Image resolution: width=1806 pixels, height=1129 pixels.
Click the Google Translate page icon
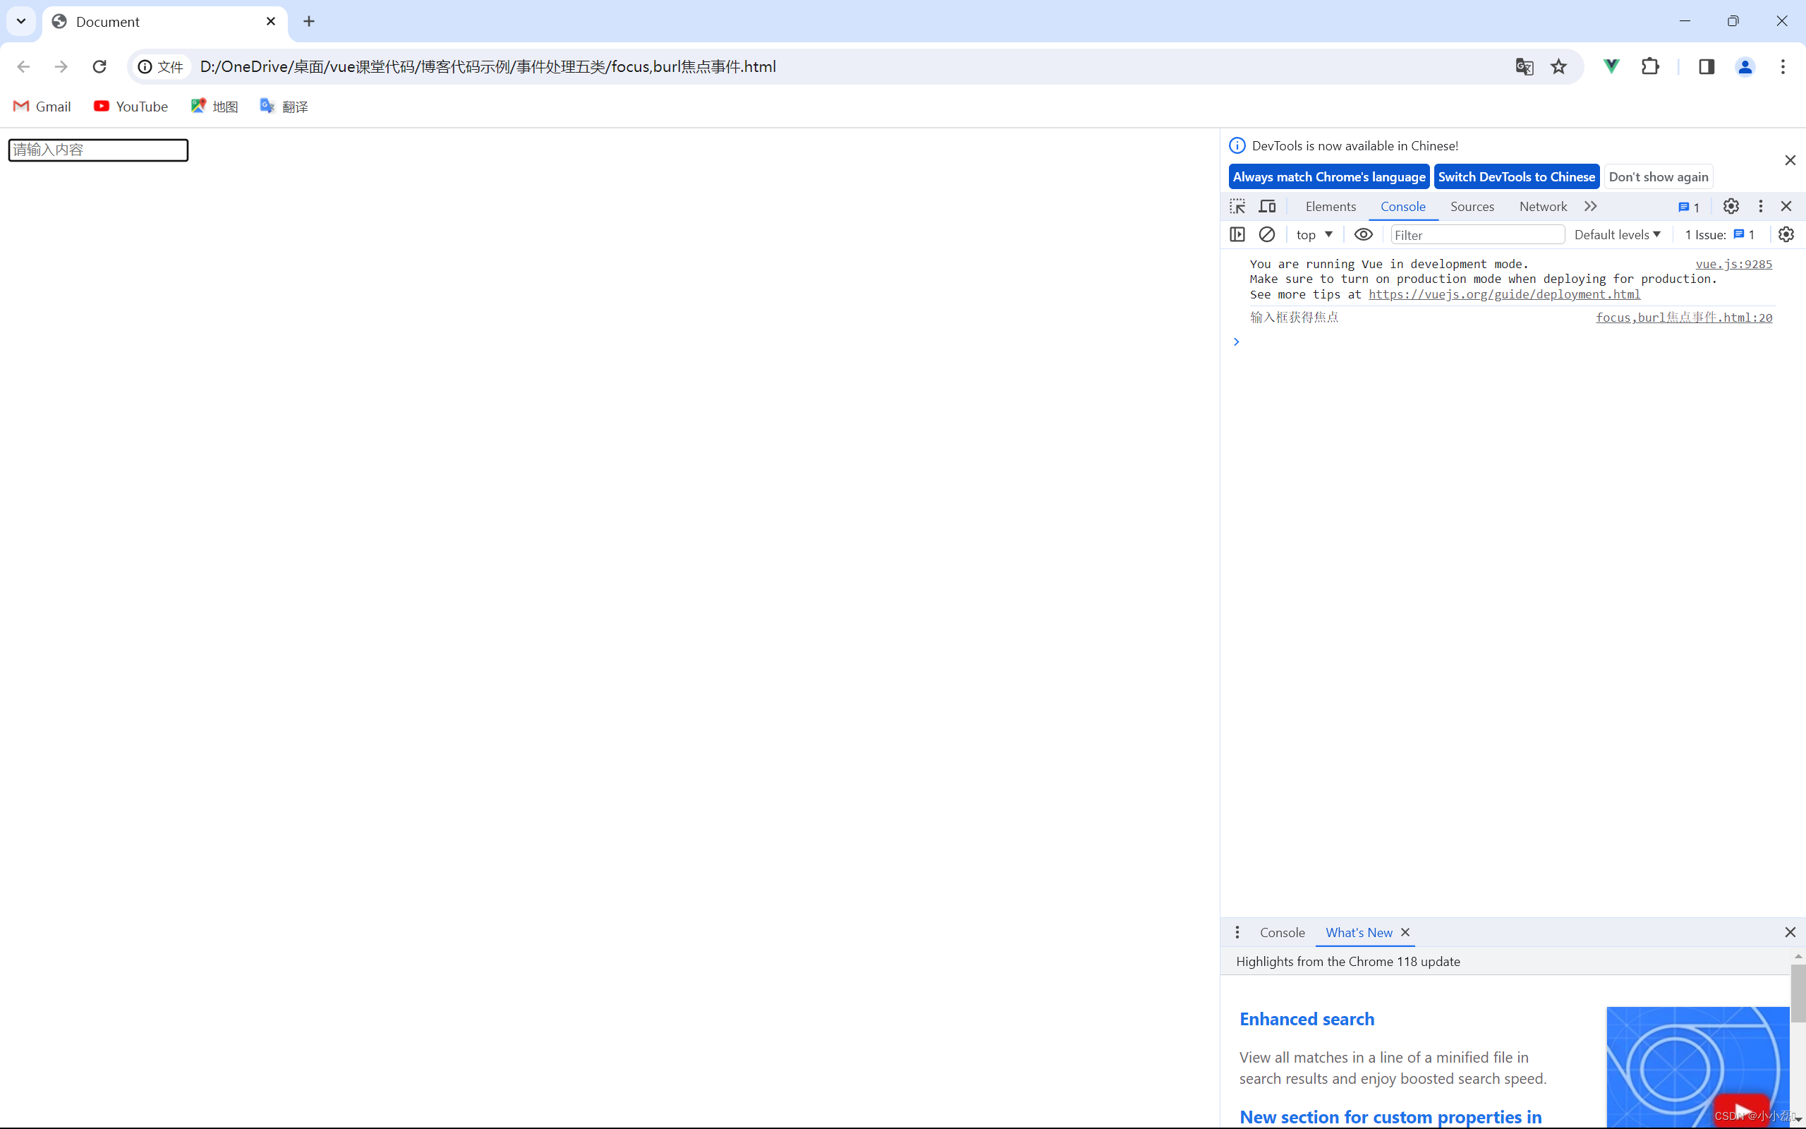[1524, 66]
